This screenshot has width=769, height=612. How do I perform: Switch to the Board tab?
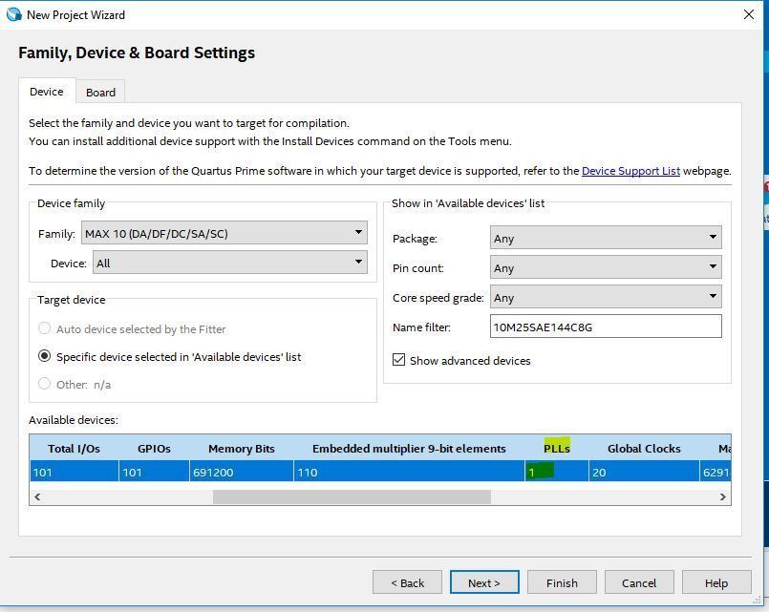100,93
